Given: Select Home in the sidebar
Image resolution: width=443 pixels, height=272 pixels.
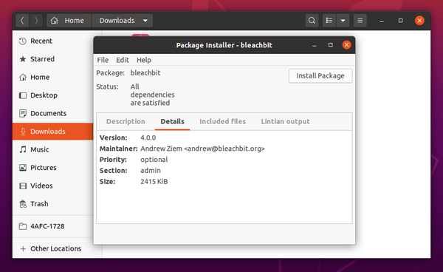Looking at the screenshot, I should pos(53,77).
